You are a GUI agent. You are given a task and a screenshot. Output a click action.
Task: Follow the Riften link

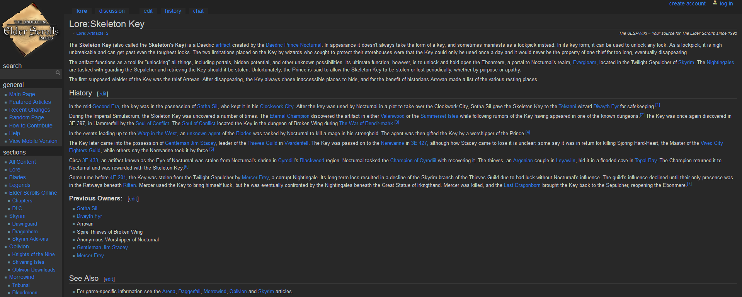pyautogui.click(x=129, y=185)
